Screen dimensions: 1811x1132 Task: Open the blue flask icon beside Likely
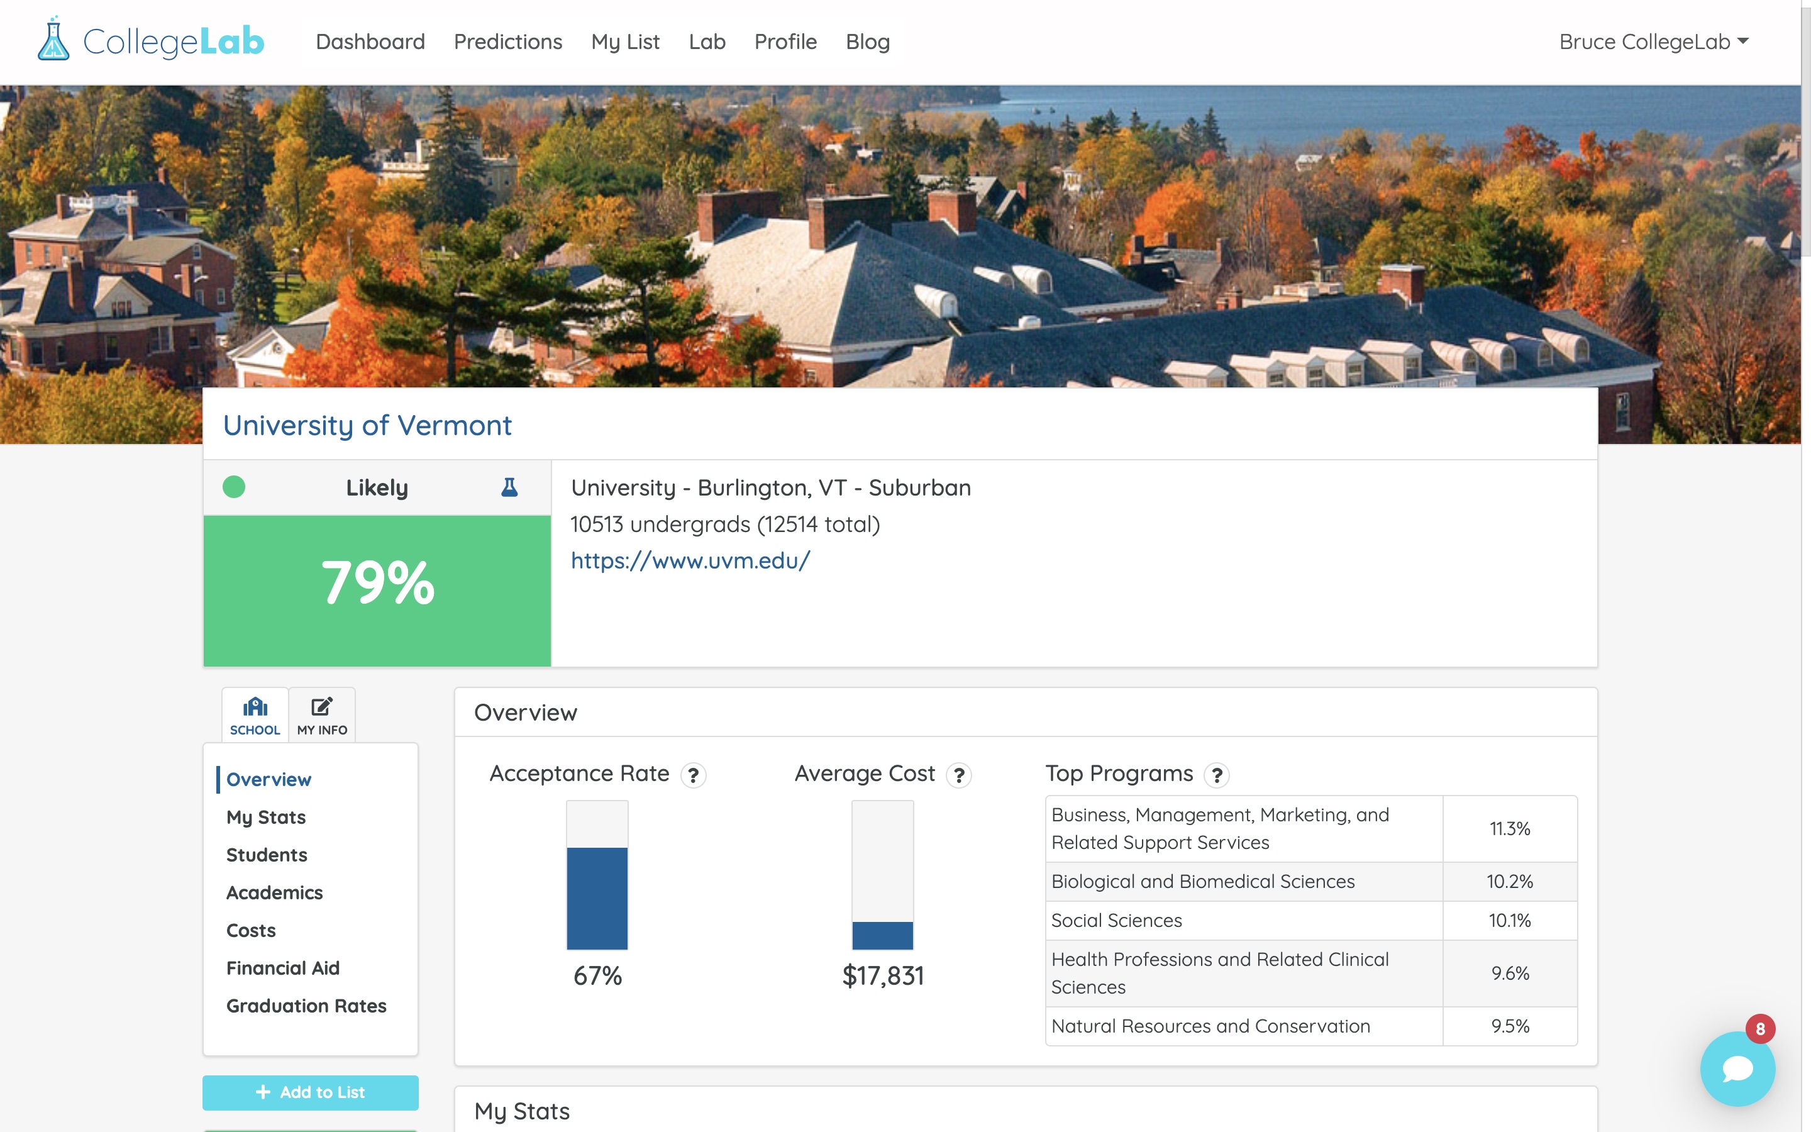pyautogui.click(x=509, y=487)
